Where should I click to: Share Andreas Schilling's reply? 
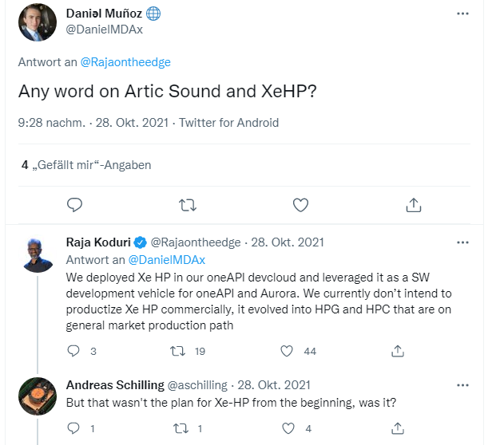397,428
